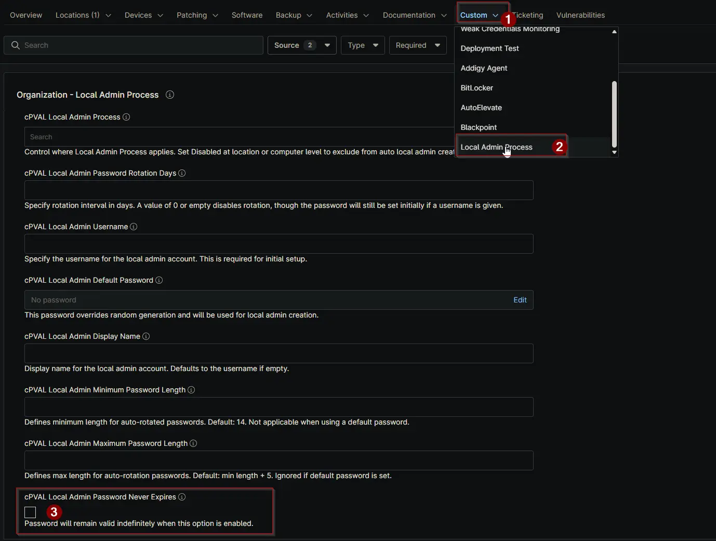The image size is (716, 541).
Task: Click info icon for Maximum Password Length
Action: [193, 443]
